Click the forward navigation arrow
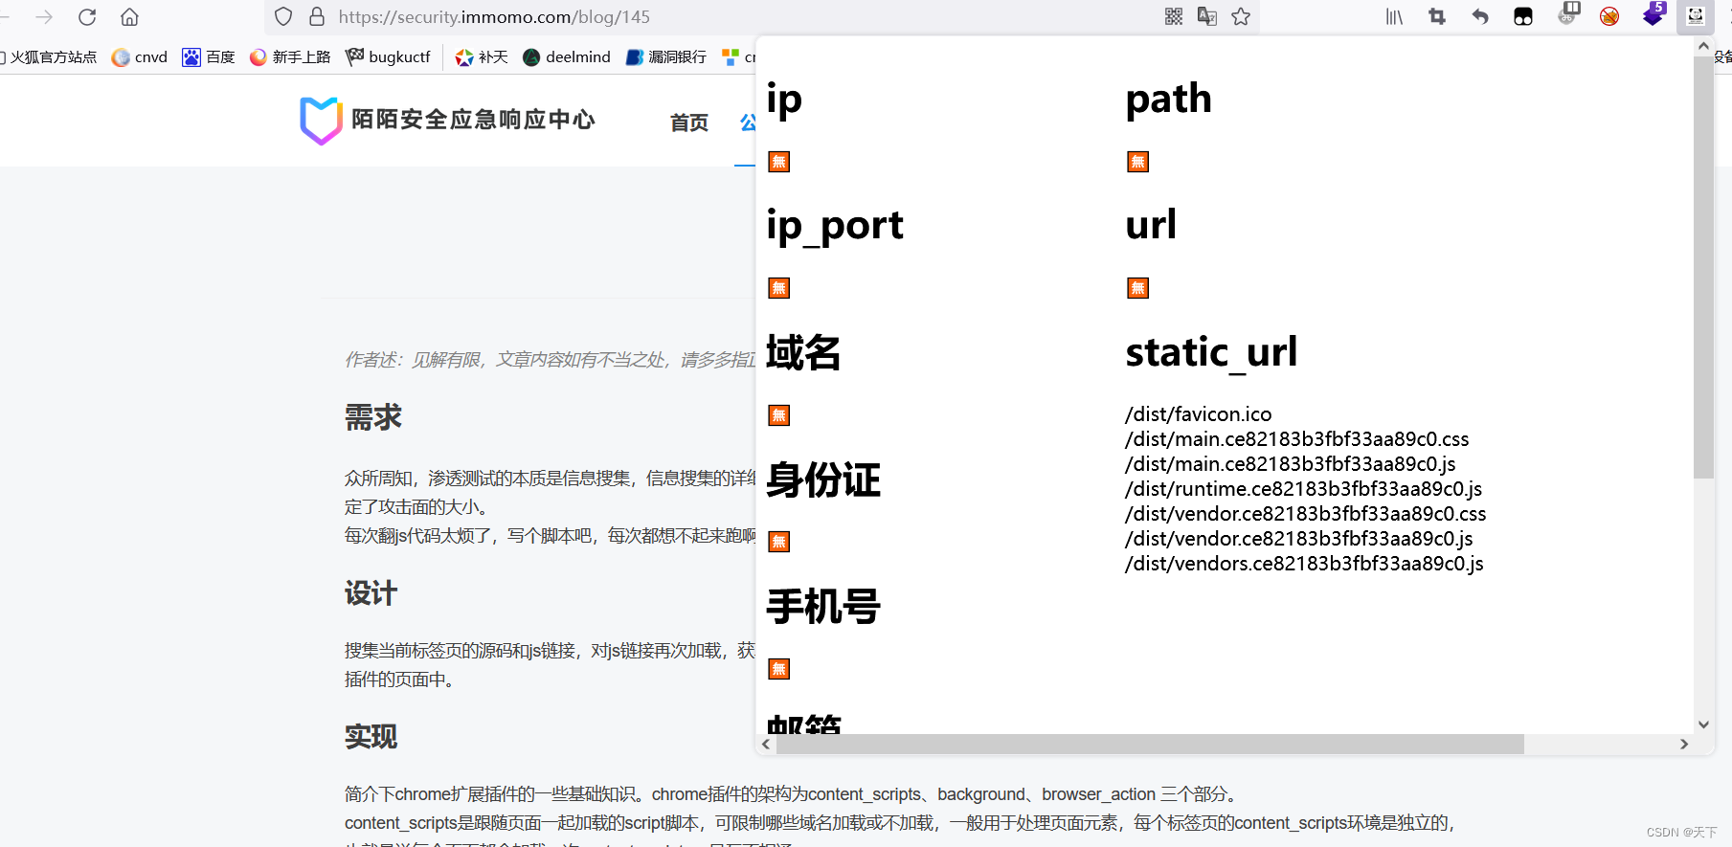Viewport: 1732px width, 847px height. pos(44,17)
